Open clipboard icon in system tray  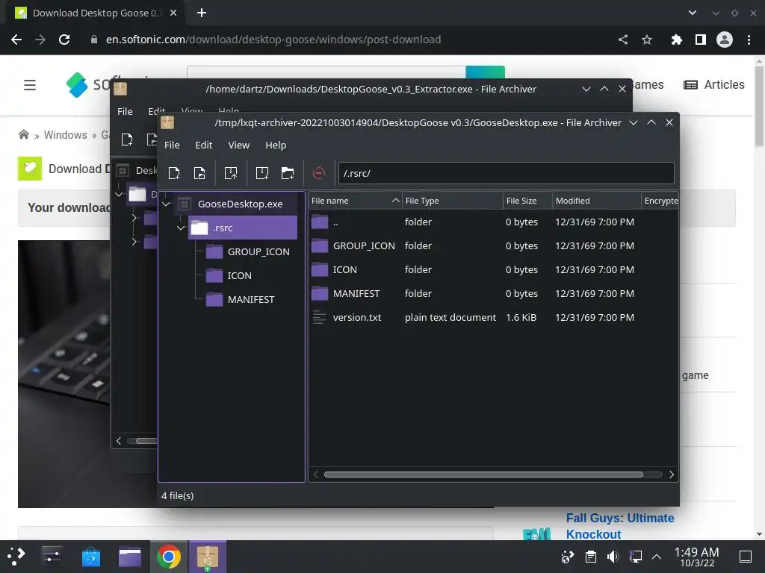[x=591, y=557]
